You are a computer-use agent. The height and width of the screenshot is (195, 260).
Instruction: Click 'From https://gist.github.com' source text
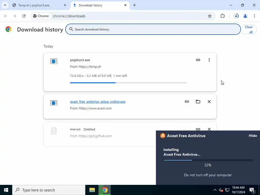91,136
